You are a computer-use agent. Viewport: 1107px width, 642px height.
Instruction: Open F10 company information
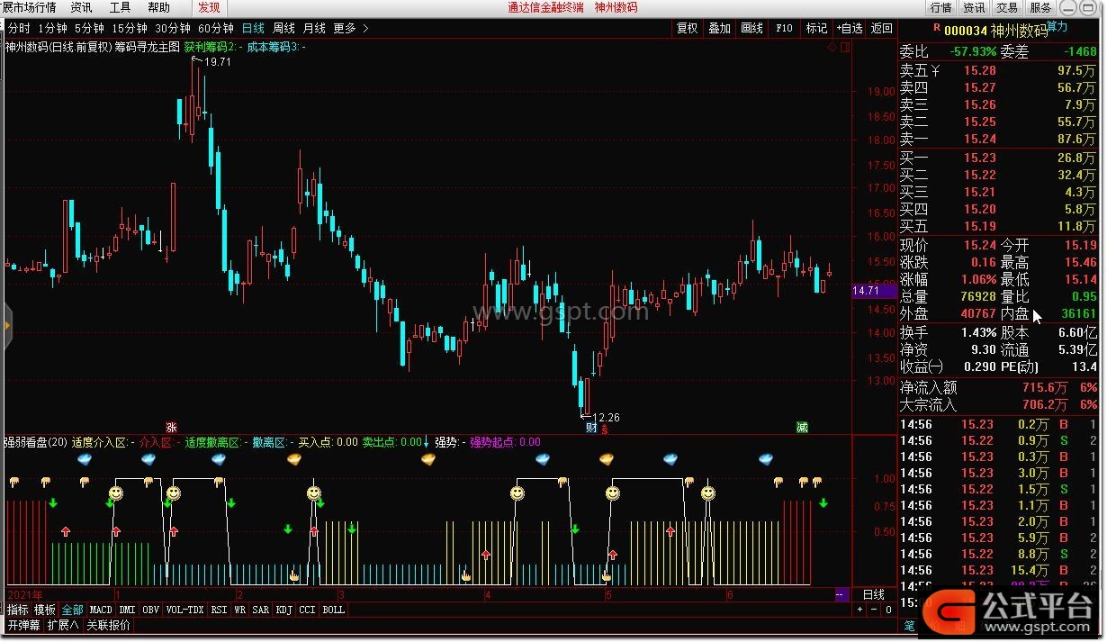point(784,29)
